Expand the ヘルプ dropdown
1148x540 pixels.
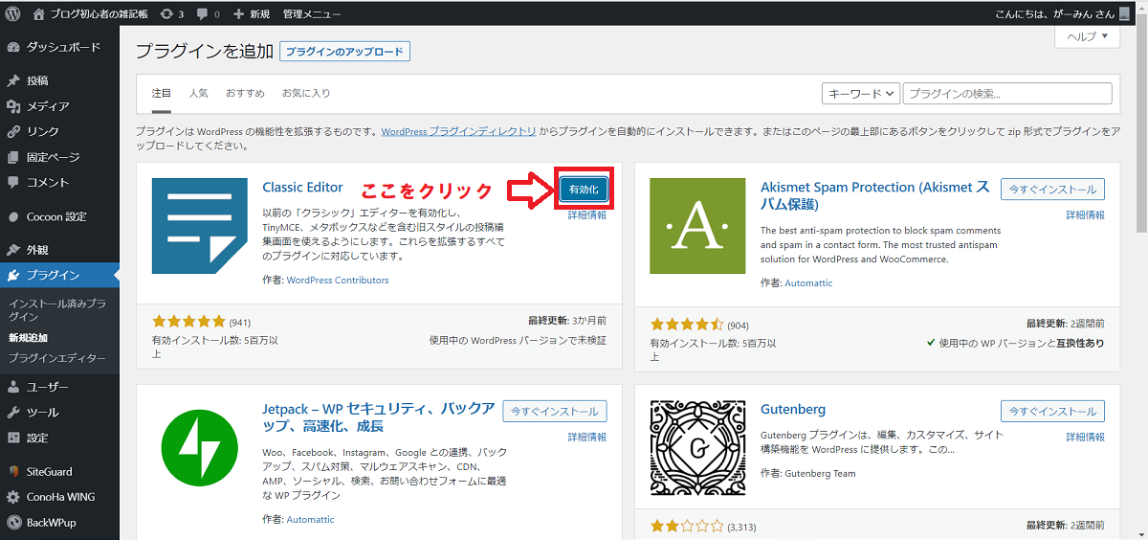point(1087,36)
